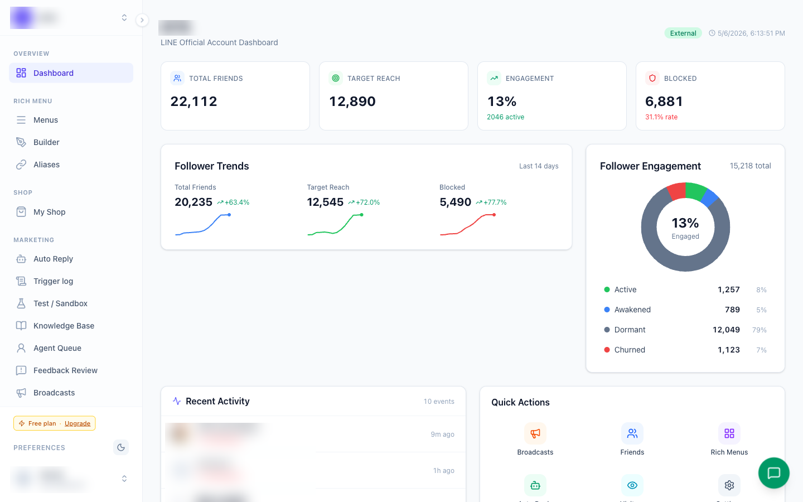Go to the Builder page
Viewport: 803px width, 502px height.
pyautogui.click(x=71, y=142)
